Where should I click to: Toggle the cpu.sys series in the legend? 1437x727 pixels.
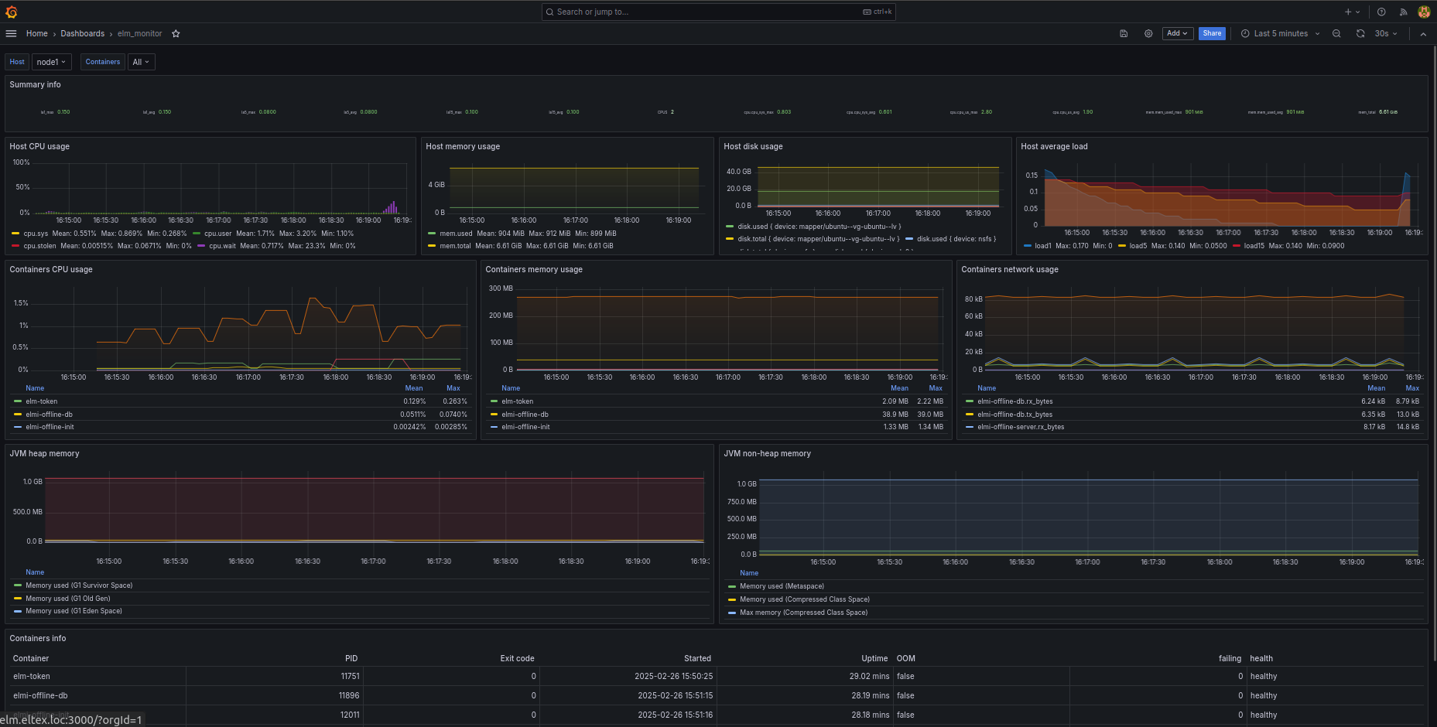(36, 234)
